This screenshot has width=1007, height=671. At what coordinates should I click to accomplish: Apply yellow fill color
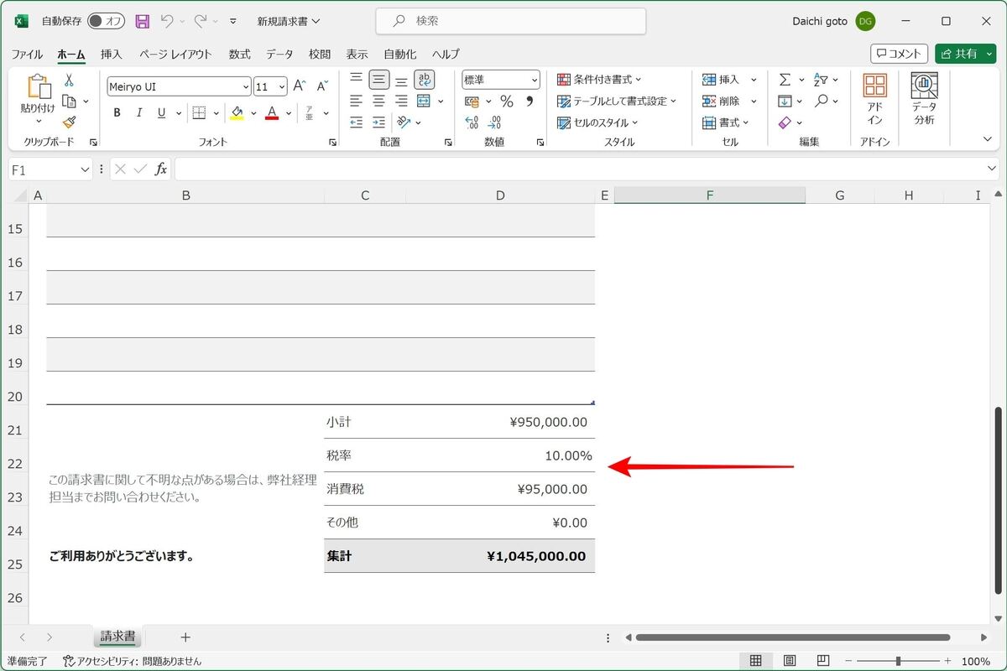(237, 113)
